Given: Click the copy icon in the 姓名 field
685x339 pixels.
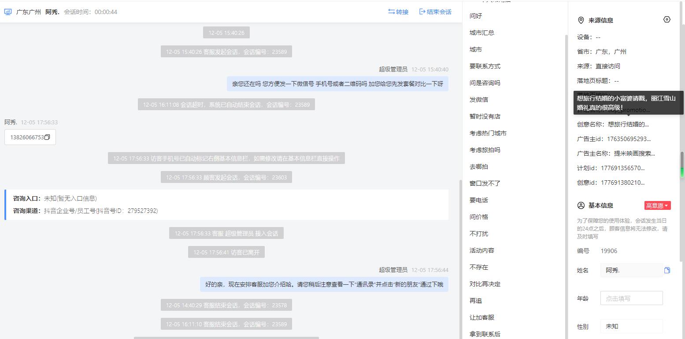Looking at the screenshot, I should pos(667,270).
